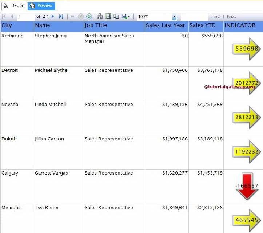Click the $2,315,186 Sales YTD value
The height and width of the screenshot is (233, 263).
point(210,208)
